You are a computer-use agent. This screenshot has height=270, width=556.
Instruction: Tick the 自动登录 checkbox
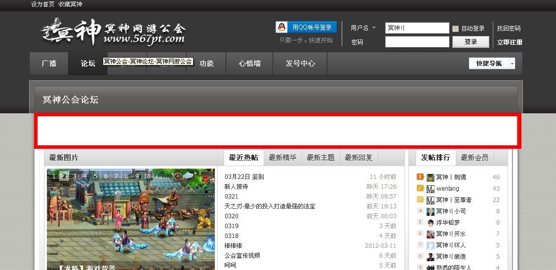pos(456,29)
